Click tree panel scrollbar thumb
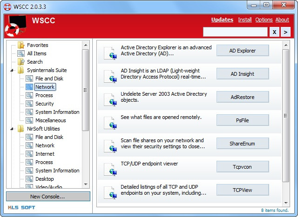Image resolution: width=298 pixels, height=217 pixels. click(86, 90)
